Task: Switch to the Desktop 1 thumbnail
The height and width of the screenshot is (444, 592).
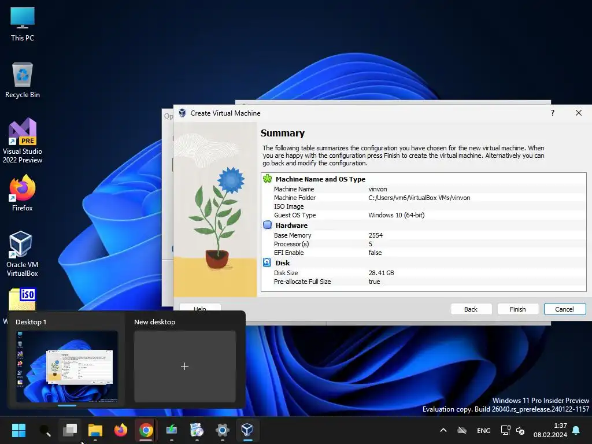Action: tap(67, 366)
